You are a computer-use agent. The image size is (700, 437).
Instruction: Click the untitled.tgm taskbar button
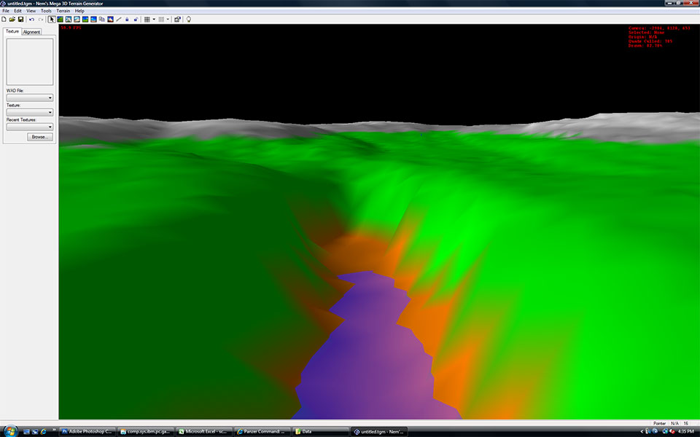[x=379, y=431]
